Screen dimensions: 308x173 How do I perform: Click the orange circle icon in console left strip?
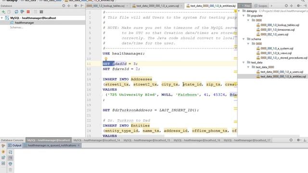coord(3,152)
